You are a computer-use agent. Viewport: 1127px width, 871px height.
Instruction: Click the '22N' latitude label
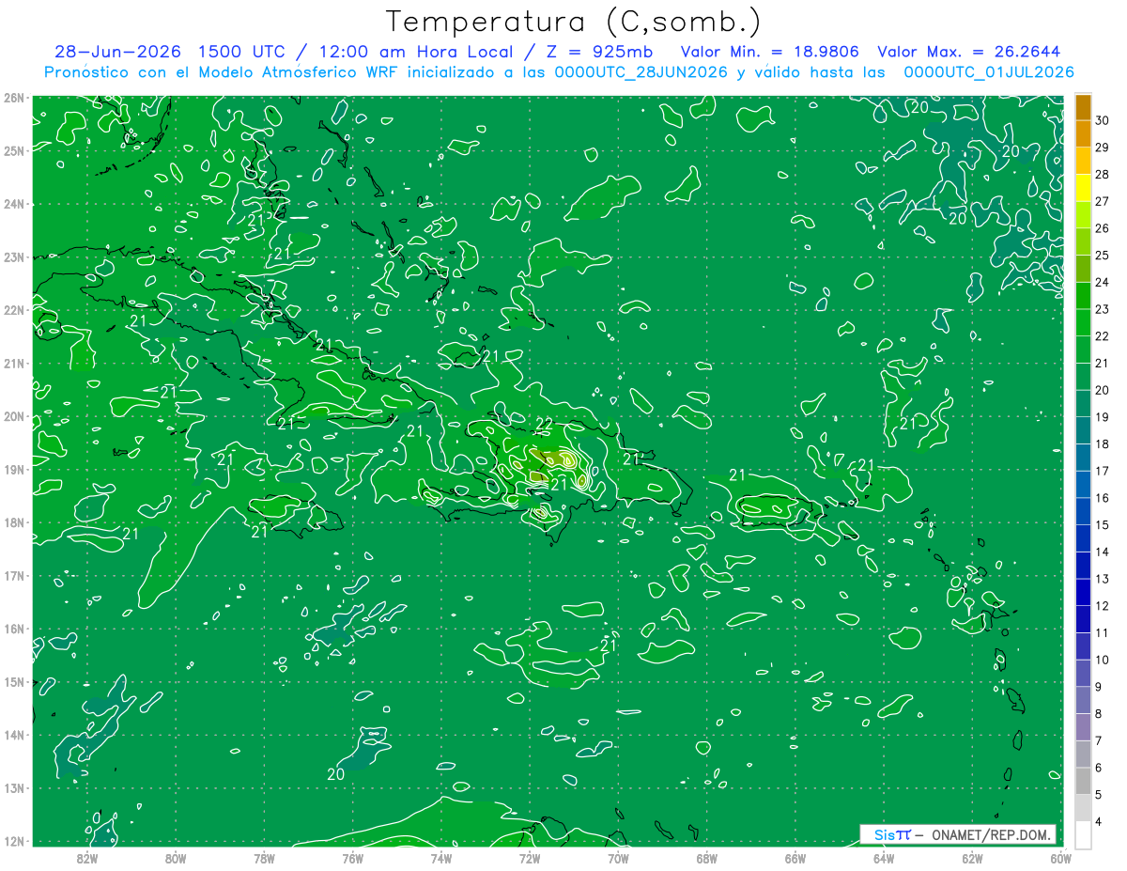click(14, 310)
